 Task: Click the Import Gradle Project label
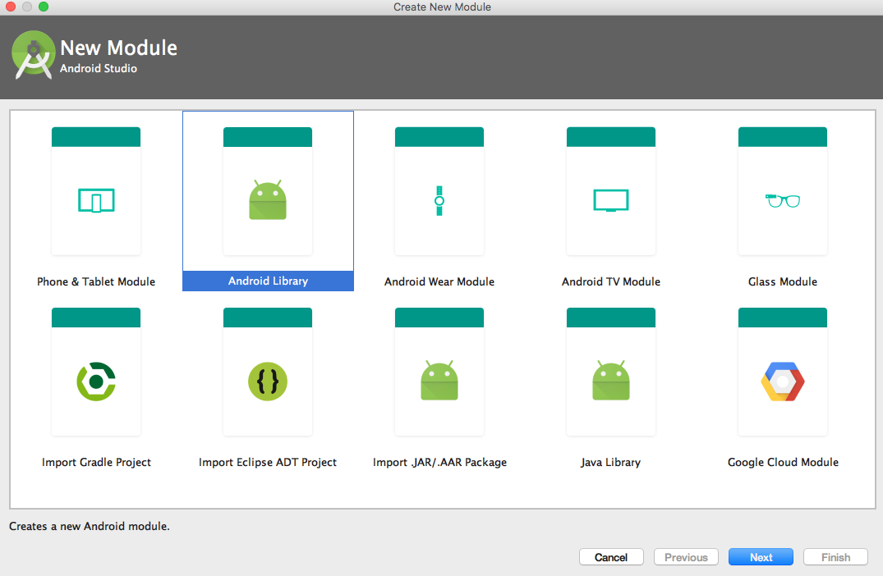pos(96,463)
